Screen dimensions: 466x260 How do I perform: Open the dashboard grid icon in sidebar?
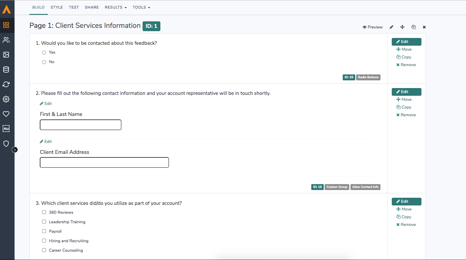(6, 25)
